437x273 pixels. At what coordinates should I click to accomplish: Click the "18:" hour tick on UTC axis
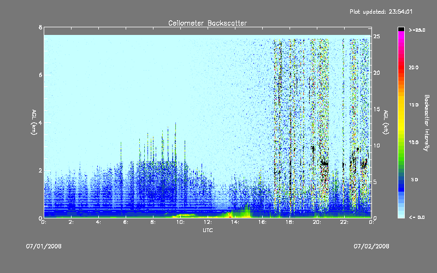point(290,222)
